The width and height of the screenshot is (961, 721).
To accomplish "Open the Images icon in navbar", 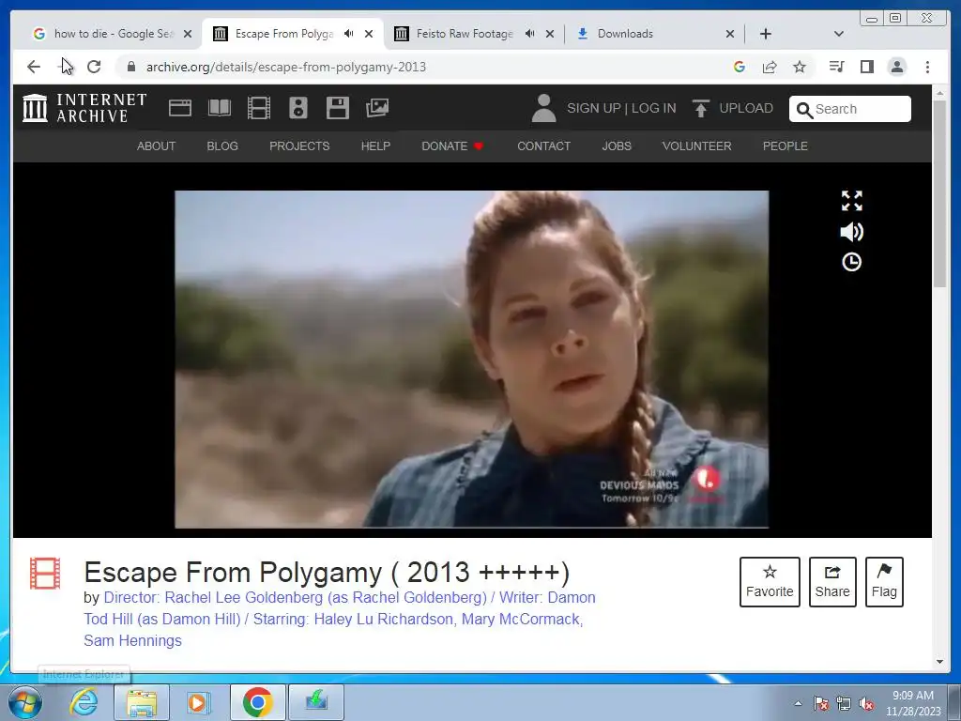I will 377,108.
